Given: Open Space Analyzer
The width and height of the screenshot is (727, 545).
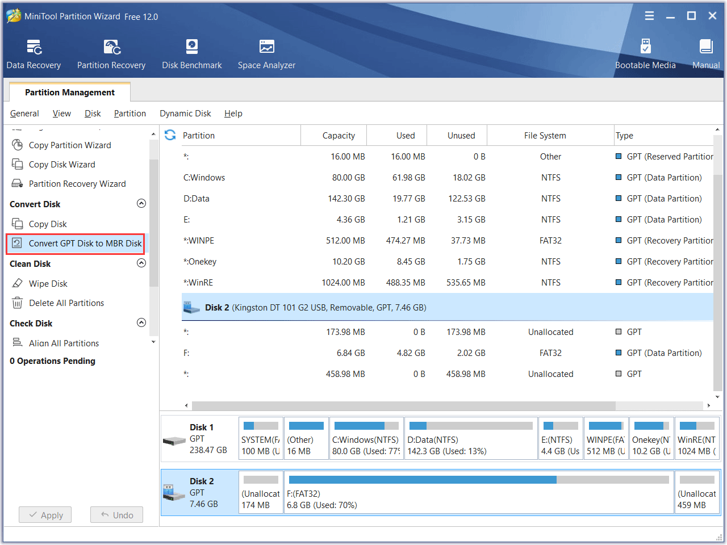Looking at the screenshot, I should coord(266,54).
